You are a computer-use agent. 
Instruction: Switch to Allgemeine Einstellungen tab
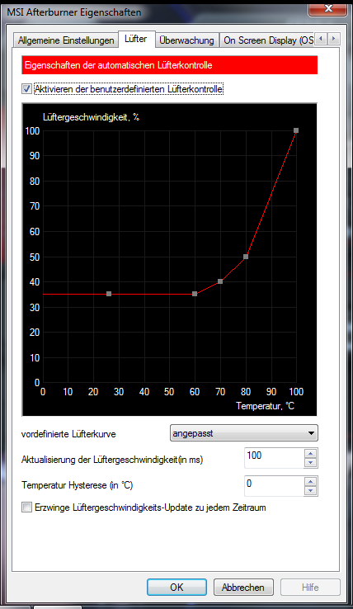tap(66, 40)
